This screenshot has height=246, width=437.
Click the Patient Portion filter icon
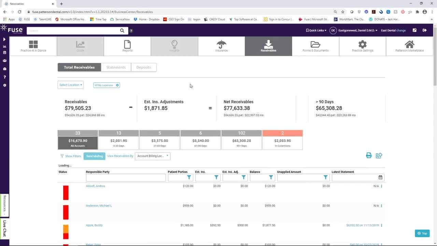[x=189, y=177]
